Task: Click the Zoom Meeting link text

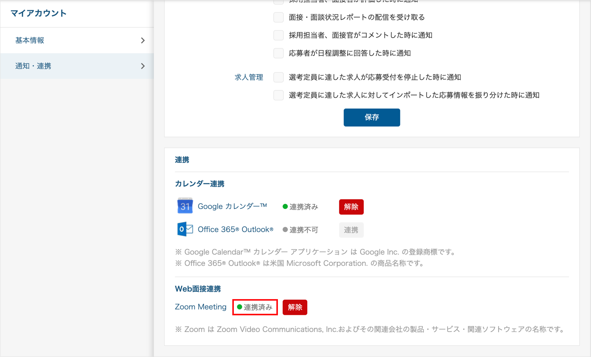Action: (x=201, y=307)
